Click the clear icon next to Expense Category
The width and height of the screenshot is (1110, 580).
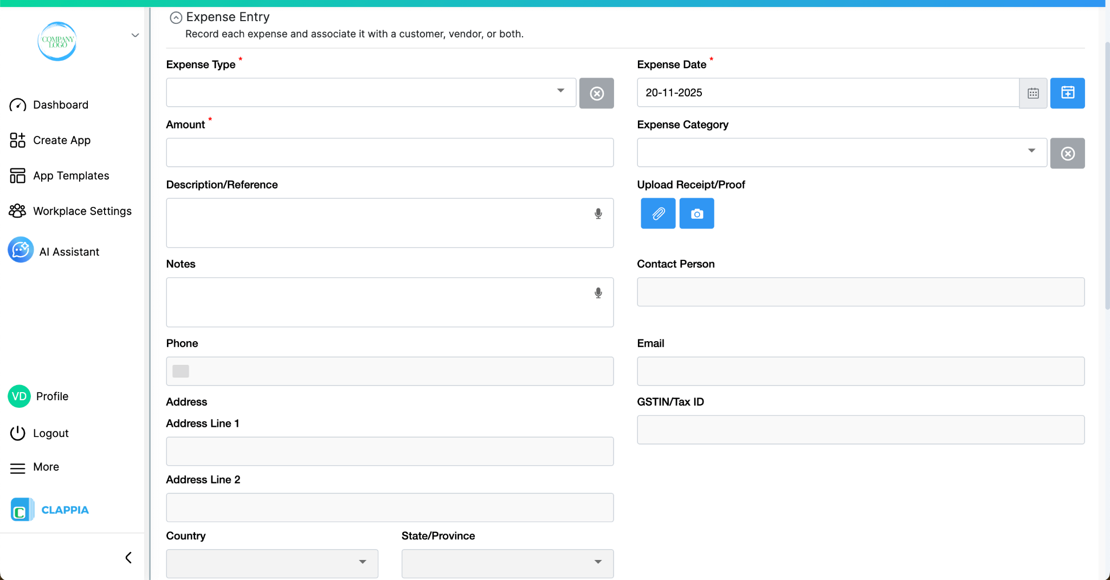pyautogui.click(x=1067, y=153)
